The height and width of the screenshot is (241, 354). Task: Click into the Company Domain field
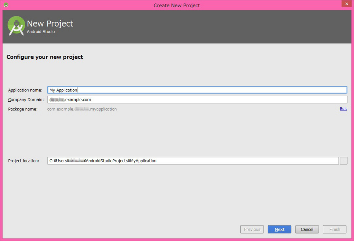coord(197,100)
